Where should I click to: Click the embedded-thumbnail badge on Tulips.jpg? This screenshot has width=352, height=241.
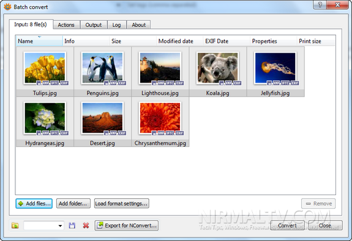39,83
